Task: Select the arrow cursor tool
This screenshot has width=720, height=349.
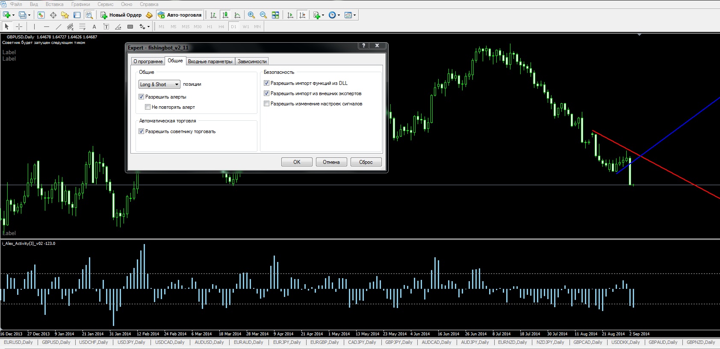Action: pos(6,26)
